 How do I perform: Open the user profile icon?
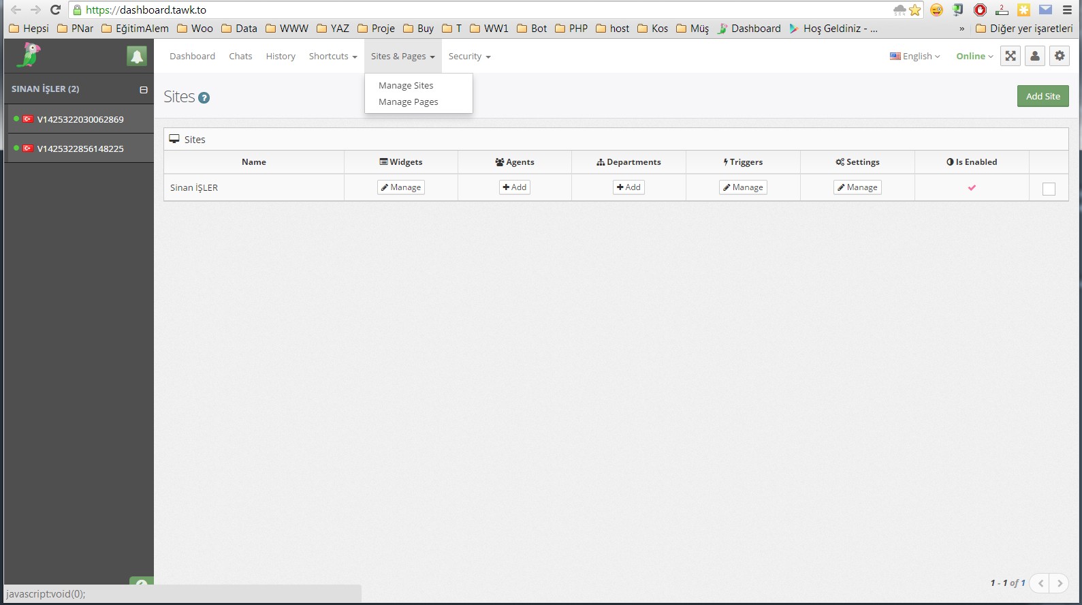point(1035,57)
